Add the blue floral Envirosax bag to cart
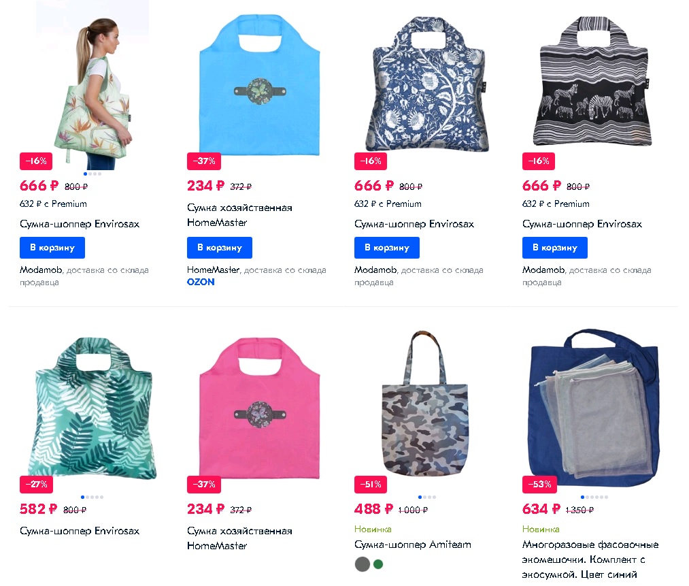The height and width of the screenshot is (586, 689). (x=387, y=248)
